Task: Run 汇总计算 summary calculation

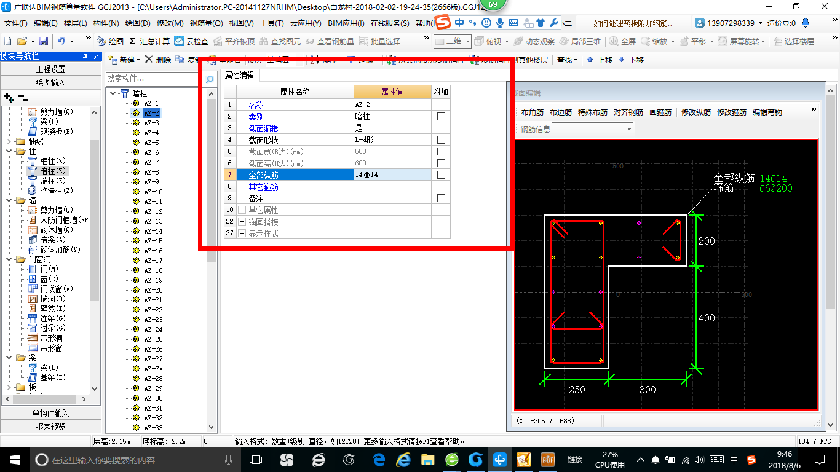Action: click(x=149, y=41)
